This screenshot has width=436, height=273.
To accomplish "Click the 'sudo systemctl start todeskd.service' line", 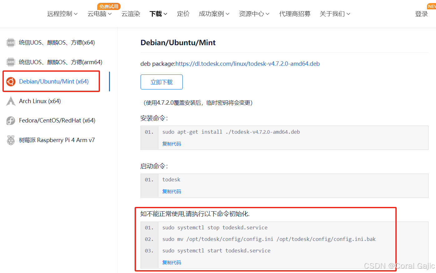I will [x=216, y=251].
